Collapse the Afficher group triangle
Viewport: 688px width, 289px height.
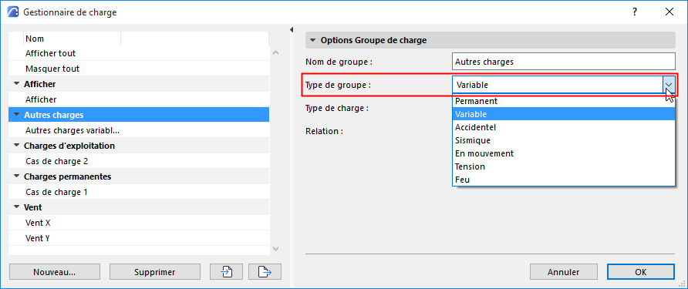click(x=17, y=84)
